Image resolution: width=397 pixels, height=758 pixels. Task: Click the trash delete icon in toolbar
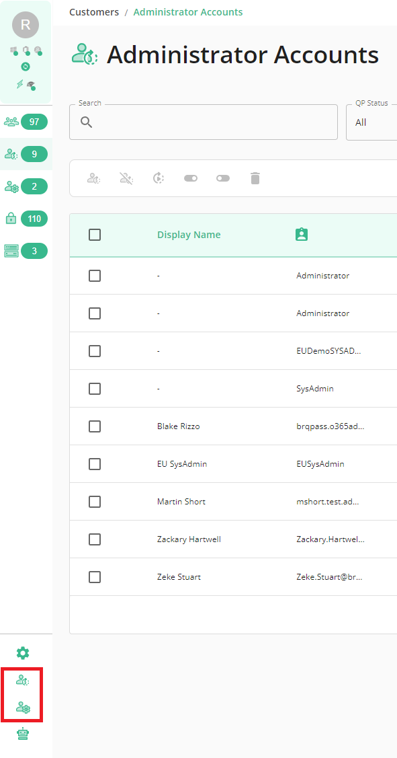pyautogui.click(x=255, y=178)
